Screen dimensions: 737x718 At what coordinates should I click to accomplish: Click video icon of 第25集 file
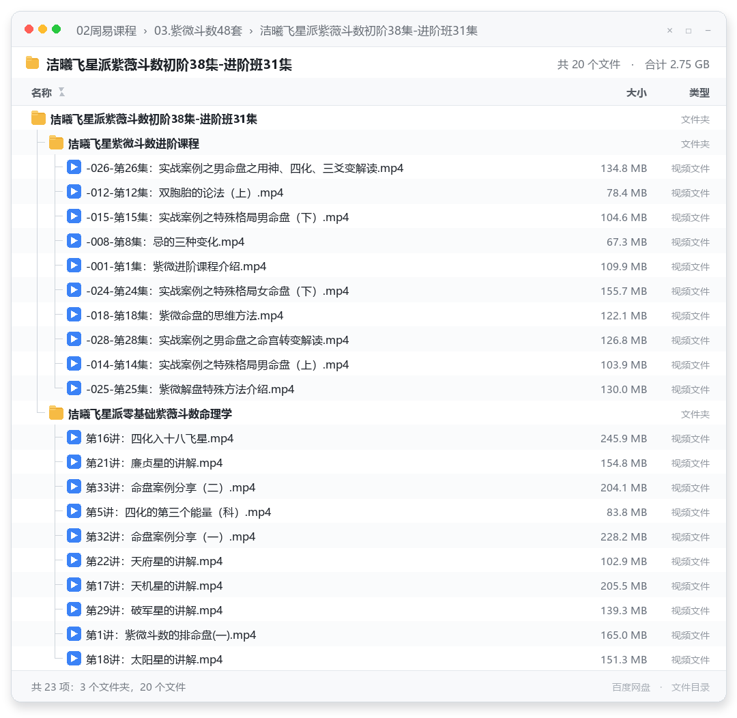(74, 388)
